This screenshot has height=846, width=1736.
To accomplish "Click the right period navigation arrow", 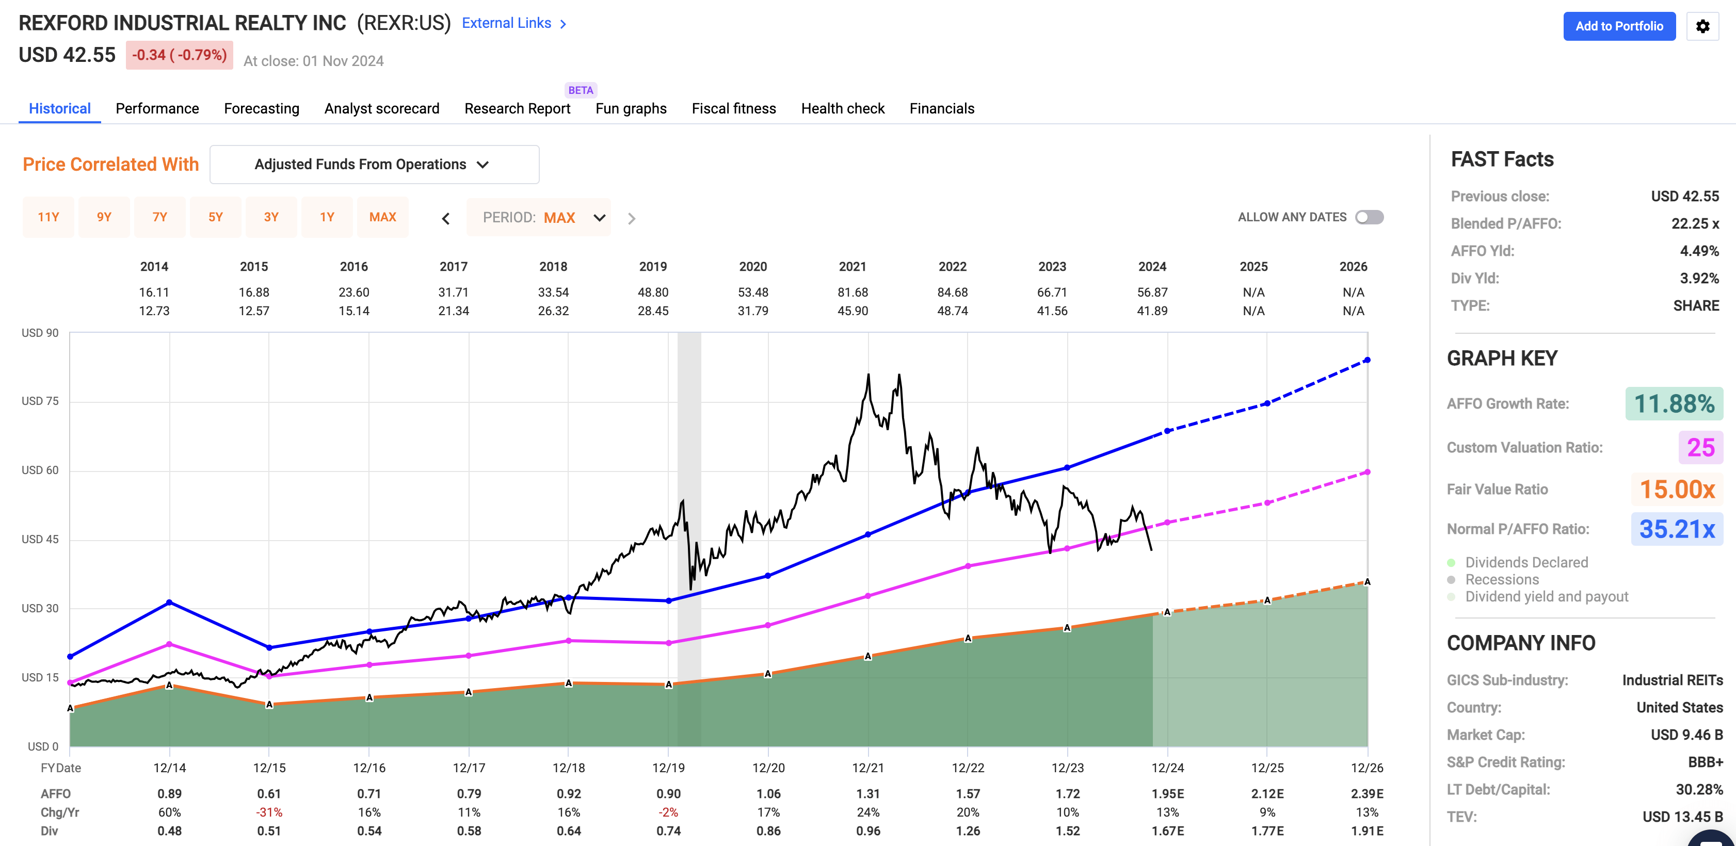I will [632, 218].
